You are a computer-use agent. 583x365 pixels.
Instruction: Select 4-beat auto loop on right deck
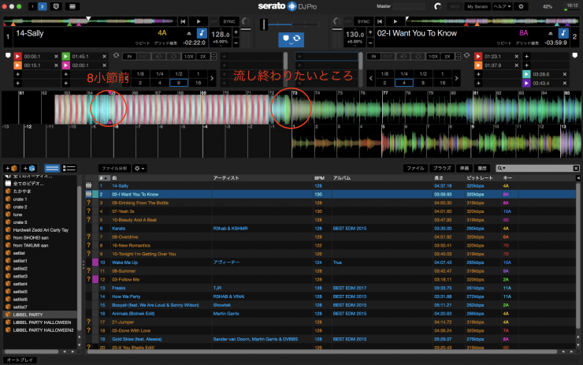point(404,83)
